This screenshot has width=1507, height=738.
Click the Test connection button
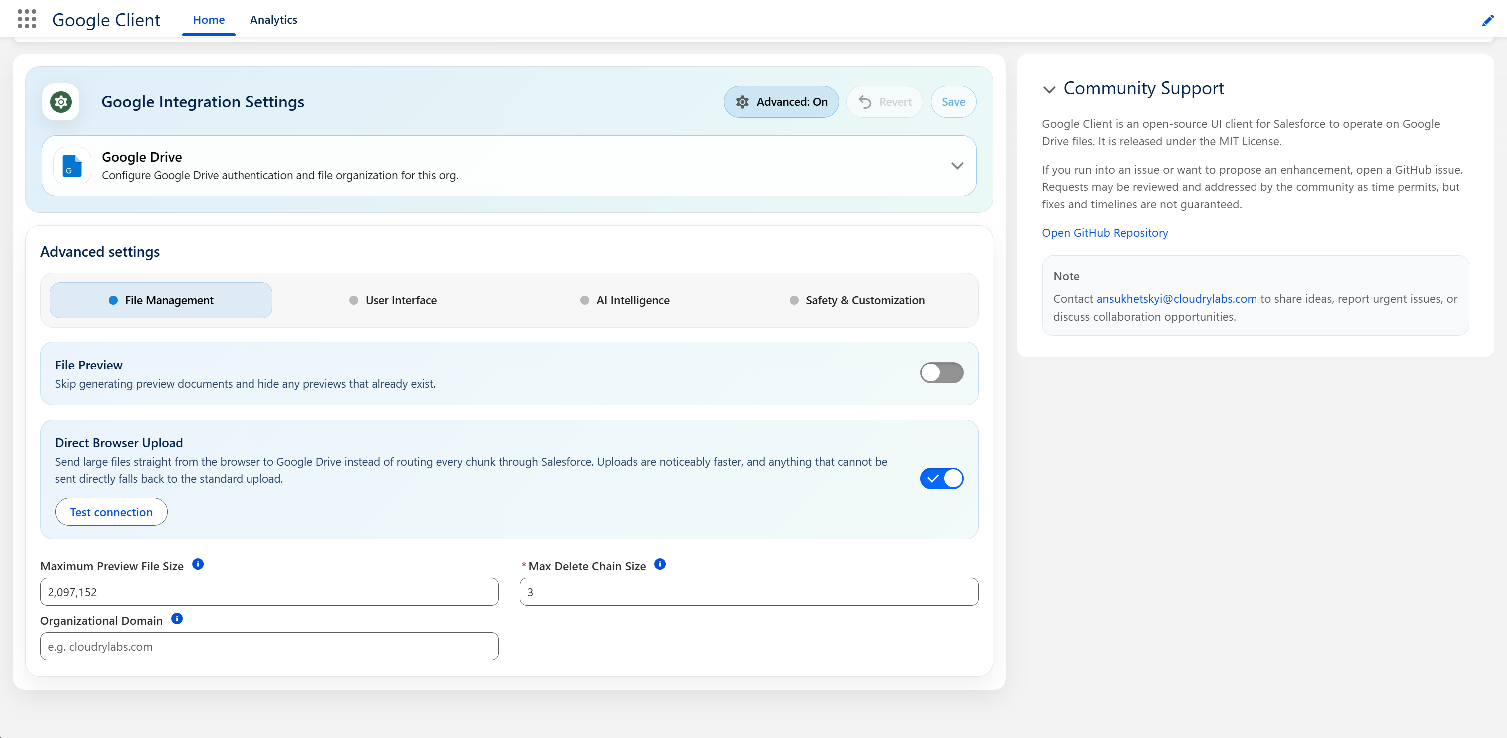(x=111, y=512)
